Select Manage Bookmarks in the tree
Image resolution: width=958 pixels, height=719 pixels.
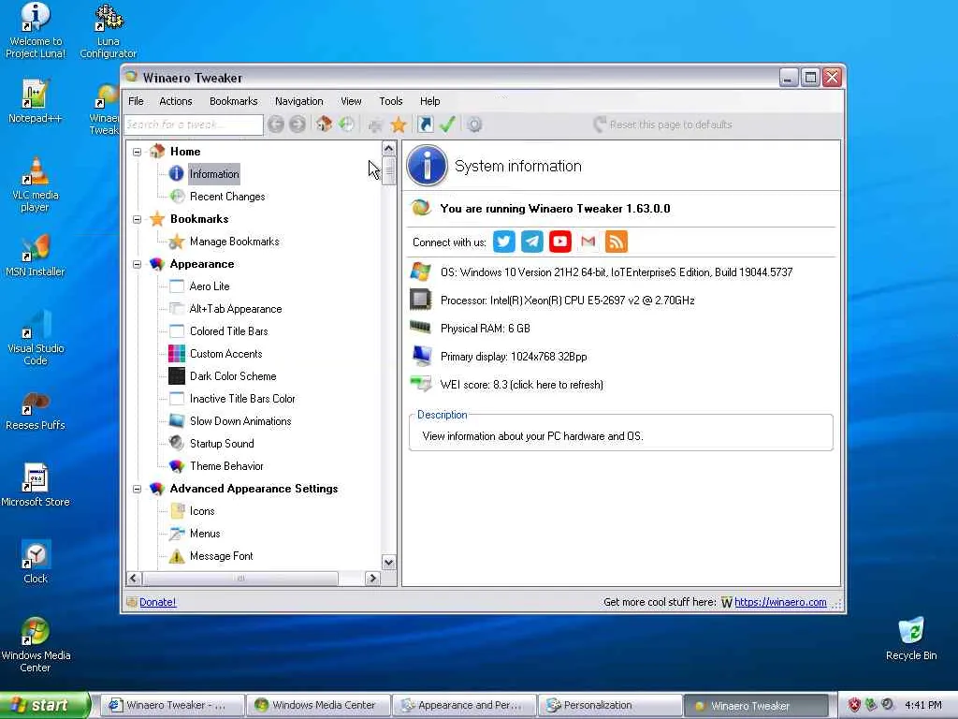click(234, 242)
